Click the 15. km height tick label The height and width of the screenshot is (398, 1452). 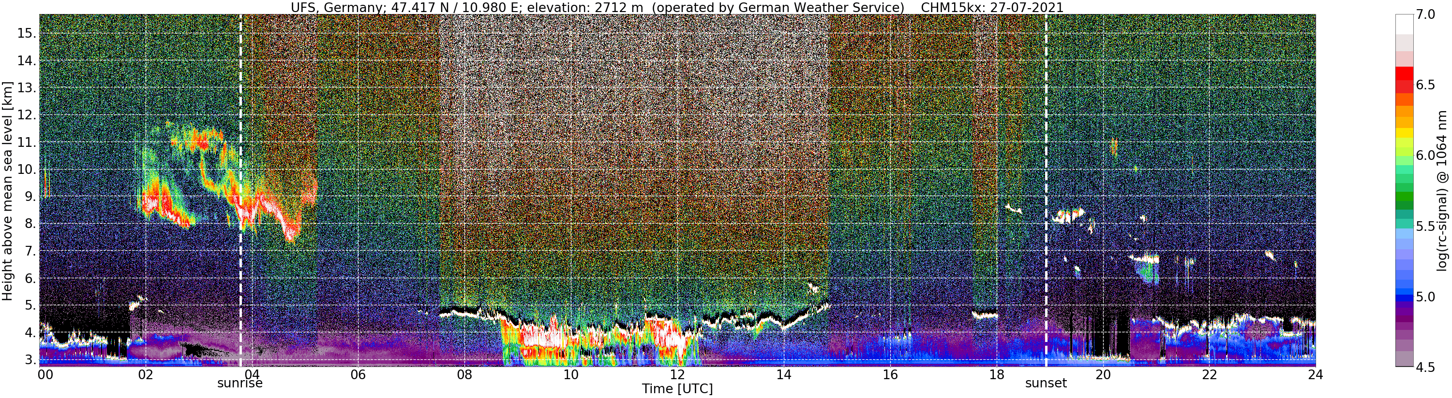pos(27,33)
